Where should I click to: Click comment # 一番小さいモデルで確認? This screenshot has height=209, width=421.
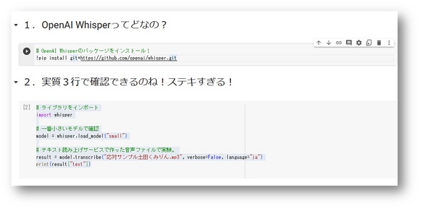tap(67, 129)
